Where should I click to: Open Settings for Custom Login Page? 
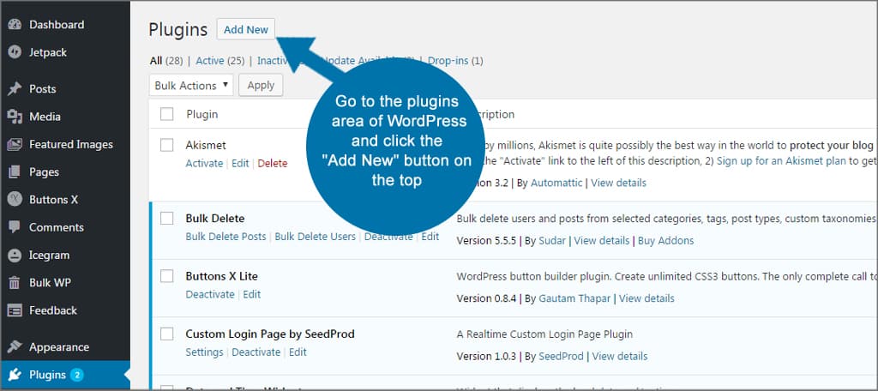(x=204, y=352)
